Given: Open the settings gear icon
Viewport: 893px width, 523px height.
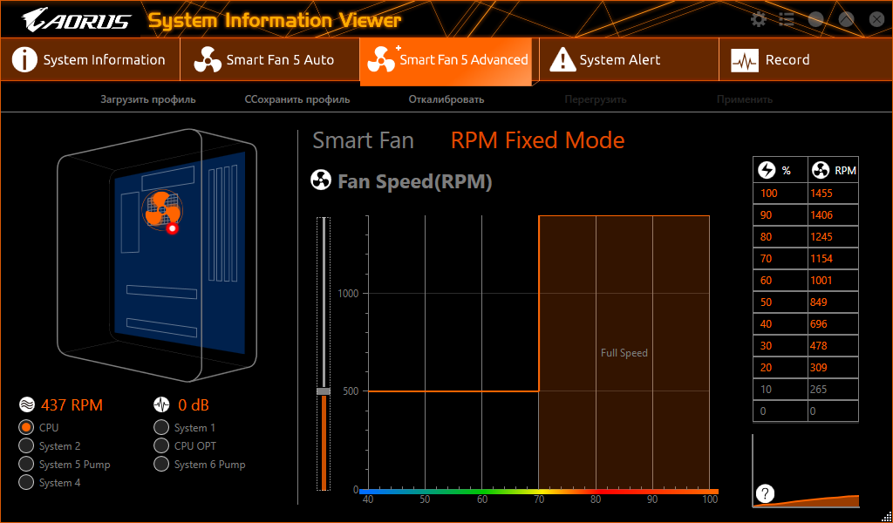Looking at the screenshot, I should 759,20.
